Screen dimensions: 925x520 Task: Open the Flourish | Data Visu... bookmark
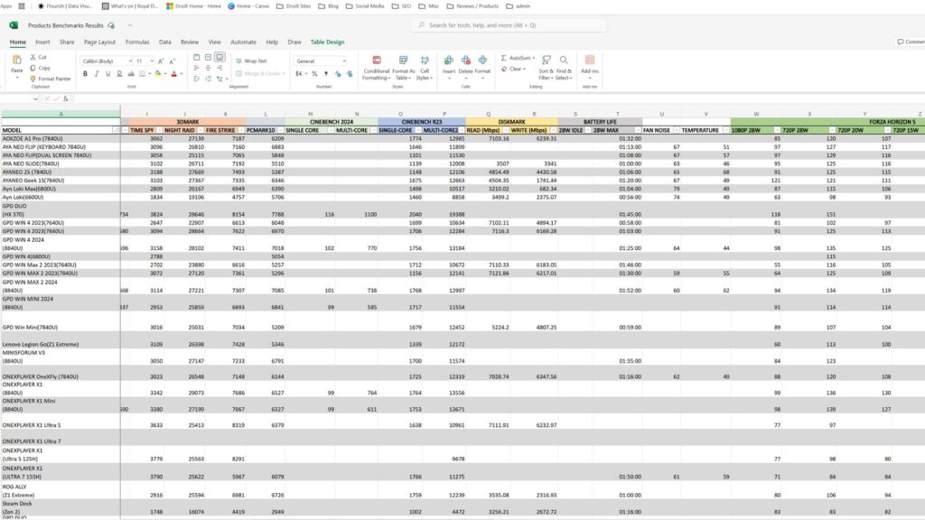65,6
